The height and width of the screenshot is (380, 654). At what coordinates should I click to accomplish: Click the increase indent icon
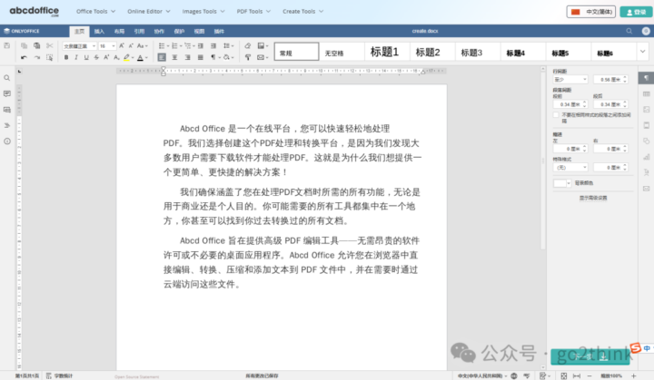point(213,46)
